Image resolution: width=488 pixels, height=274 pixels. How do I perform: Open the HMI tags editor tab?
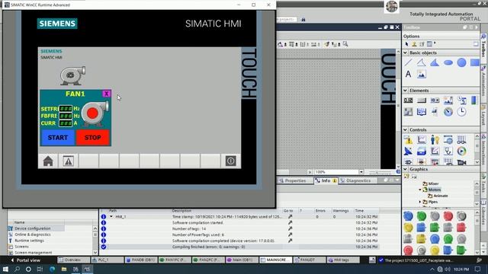[x=342, y=260]
